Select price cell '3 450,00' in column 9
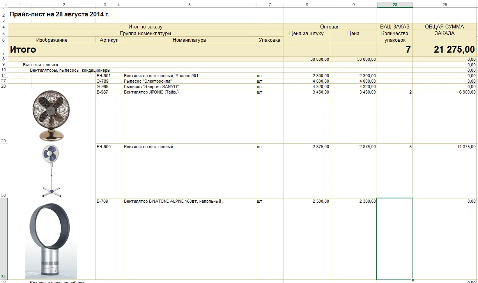 pos(354,116)
